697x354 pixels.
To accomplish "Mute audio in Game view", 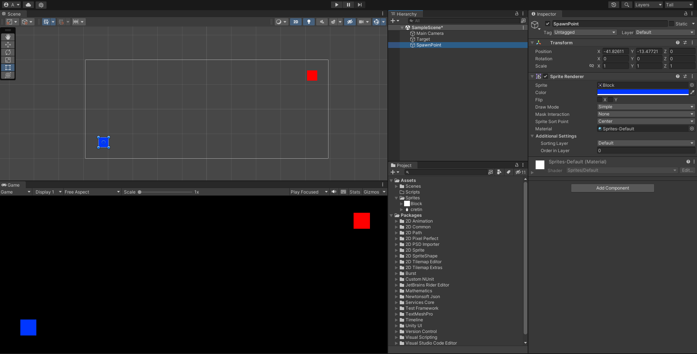I will pos(334,192).
